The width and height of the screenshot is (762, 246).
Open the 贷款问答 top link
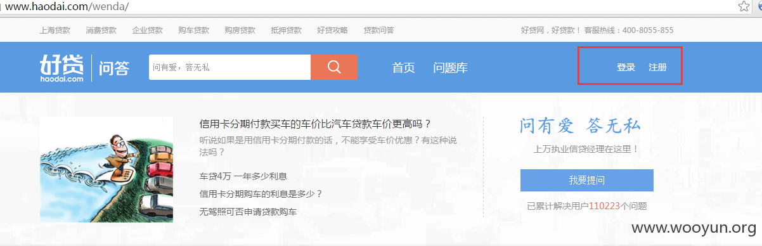pos(379,30)
